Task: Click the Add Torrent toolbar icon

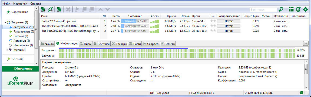Action: (x=43, y=9)
